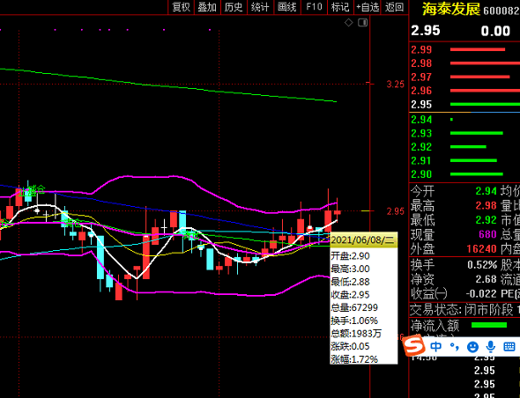520x398 pixels.
Task: Click the buy price 2.90 row
Action: point(465,174)
